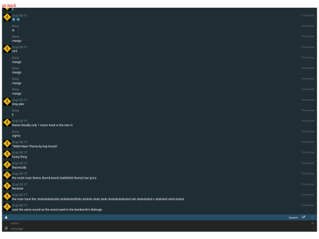The image size is (319, 239).
Task: Click username 'bloxy' above 'sigma' message
Action: pos(15,132)
